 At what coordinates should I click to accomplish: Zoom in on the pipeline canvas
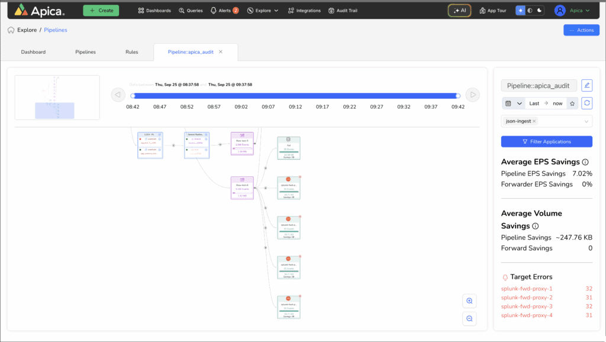point(469,301)
